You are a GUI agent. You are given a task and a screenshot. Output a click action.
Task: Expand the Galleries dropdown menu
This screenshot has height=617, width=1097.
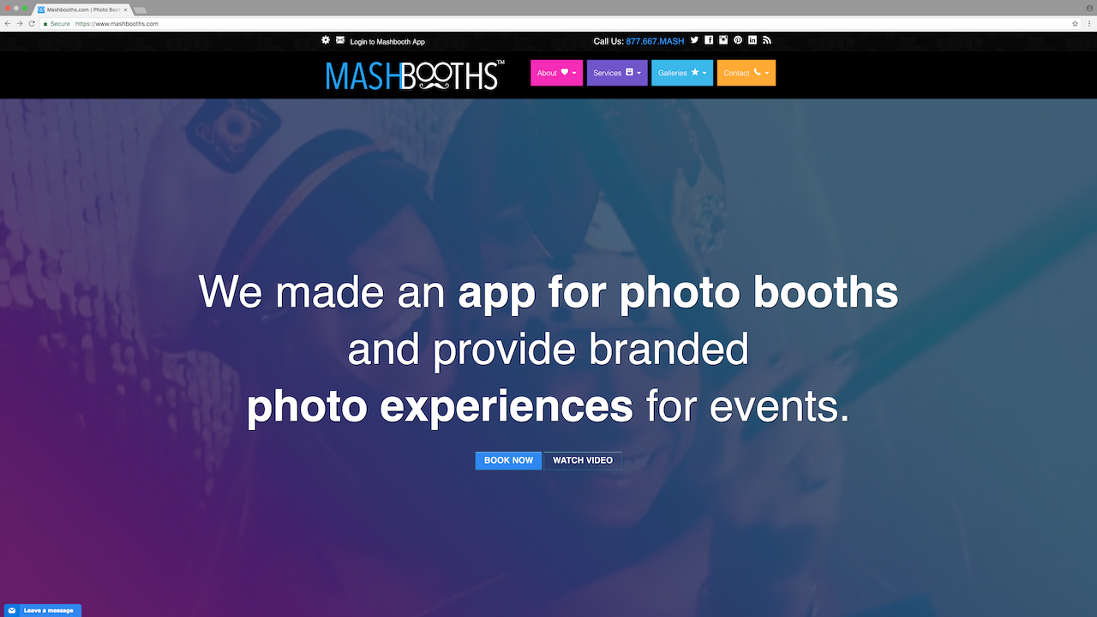(x=682, y=73)
